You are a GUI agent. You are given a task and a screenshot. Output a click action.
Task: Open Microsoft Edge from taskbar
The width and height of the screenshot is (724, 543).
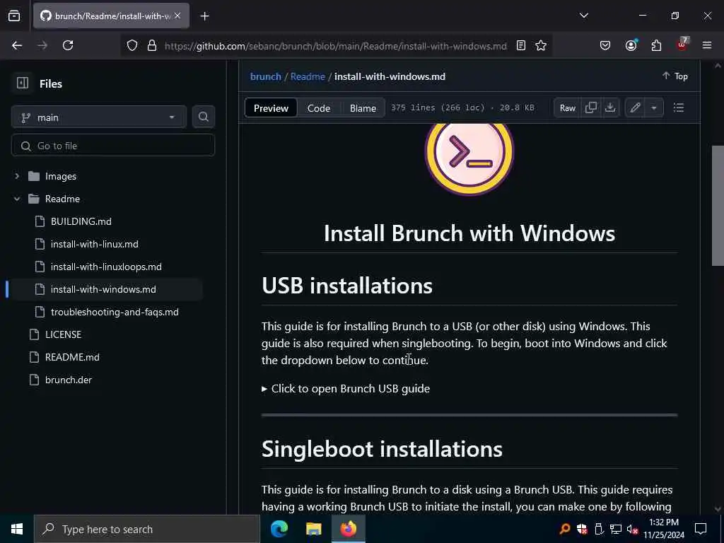tap(279, 529)
